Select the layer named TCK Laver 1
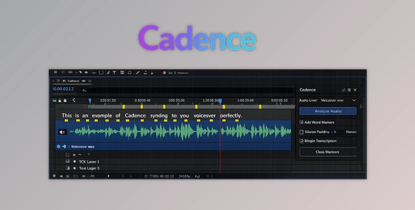Image resolution: width=415 pixels, height=210 pixels. 89,162
